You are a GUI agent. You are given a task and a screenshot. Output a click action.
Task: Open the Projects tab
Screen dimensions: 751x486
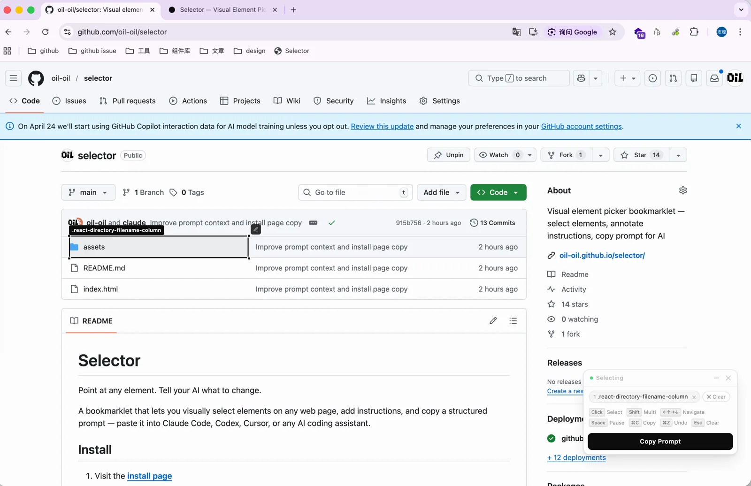point(240,101)
